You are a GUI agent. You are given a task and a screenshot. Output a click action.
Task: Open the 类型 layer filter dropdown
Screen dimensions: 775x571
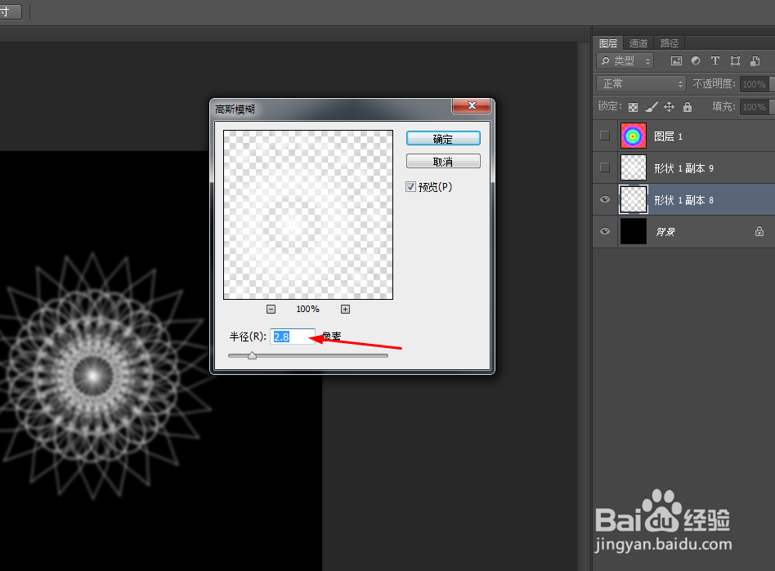625,61
